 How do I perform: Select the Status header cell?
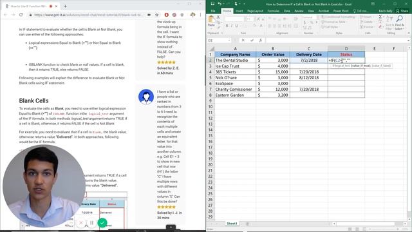(x=346, y=54)
